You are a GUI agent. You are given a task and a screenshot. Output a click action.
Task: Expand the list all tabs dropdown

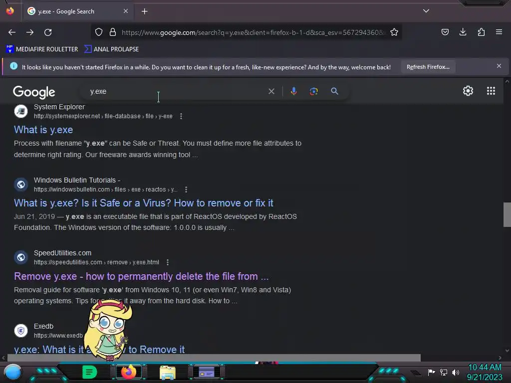point(426,11)
